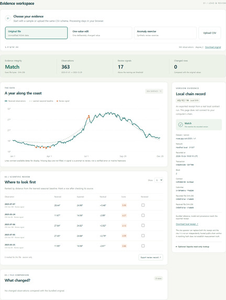Click the 0 rows badge in What changed

click(159, 279)
